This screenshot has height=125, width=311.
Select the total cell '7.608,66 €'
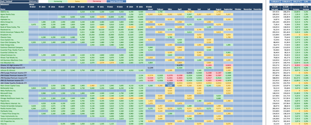point(274,1)
